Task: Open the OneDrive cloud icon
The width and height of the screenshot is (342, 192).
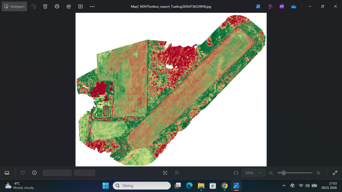Action: pyautogui.click(x=294, y=6)
